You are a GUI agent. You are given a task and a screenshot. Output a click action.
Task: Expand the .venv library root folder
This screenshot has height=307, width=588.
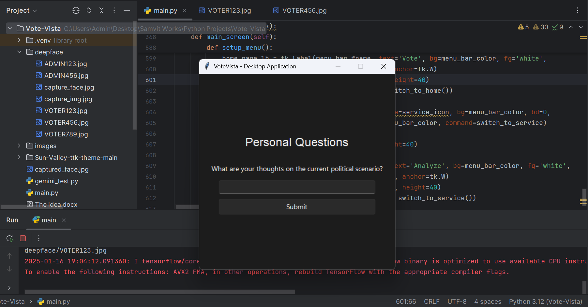[19, 40]
